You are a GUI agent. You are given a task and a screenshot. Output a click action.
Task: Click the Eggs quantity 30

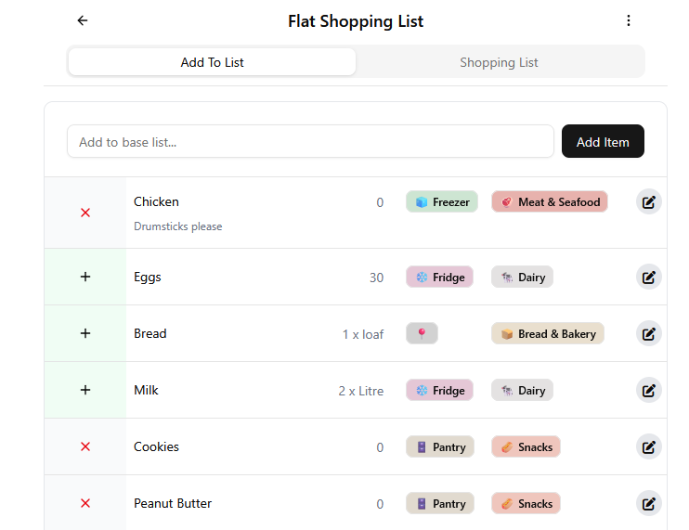377,278
